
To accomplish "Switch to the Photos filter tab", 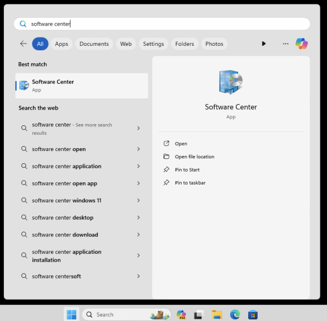I will [x=214, y=44].
